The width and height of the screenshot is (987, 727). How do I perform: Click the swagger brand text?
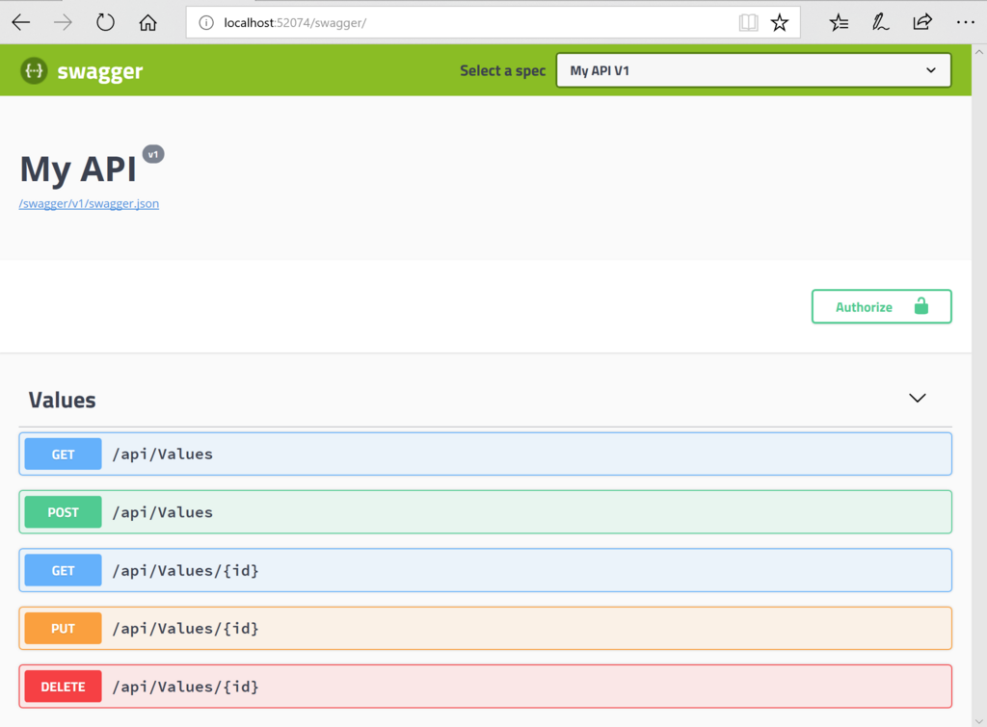click(100, 71)
